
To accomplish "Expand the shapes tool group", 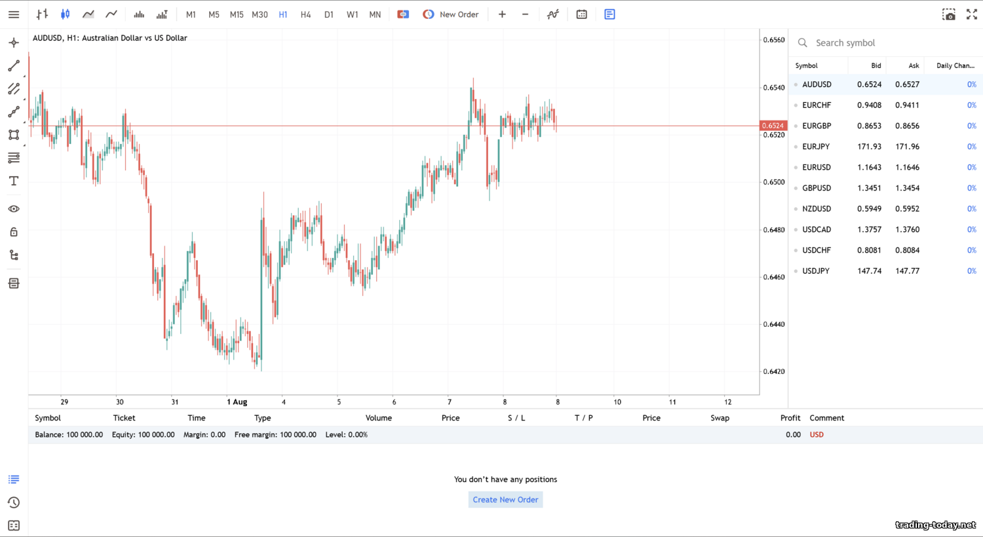I will [x=14, y=136].
